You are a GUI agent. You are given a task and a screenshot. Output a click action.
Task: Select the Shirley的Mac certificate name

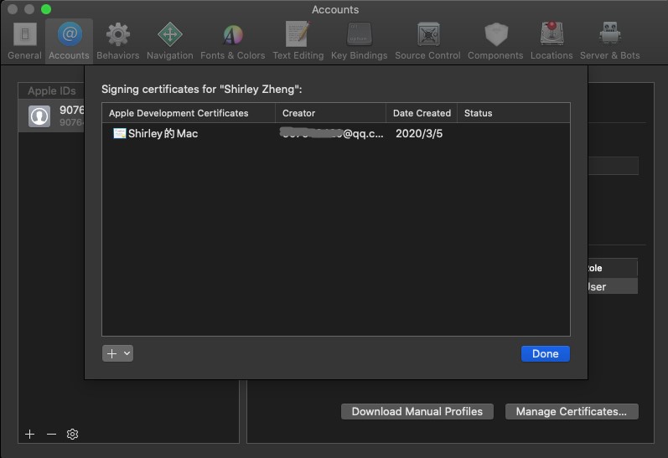pyautogui.click(x=163, y=134)
